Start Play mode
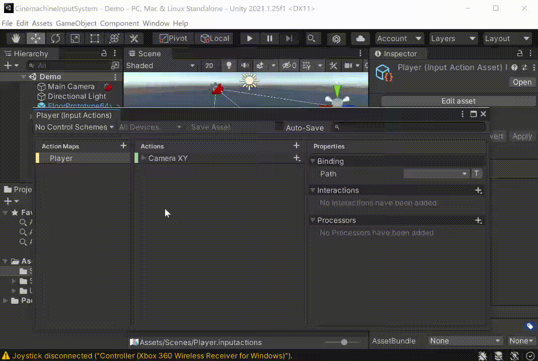This screenshot has width=538, height=361. (x=249, y=39)
